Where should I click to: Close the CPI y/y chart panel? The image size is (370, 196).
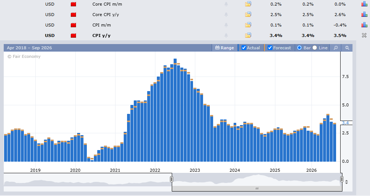(x=364, y=35)
